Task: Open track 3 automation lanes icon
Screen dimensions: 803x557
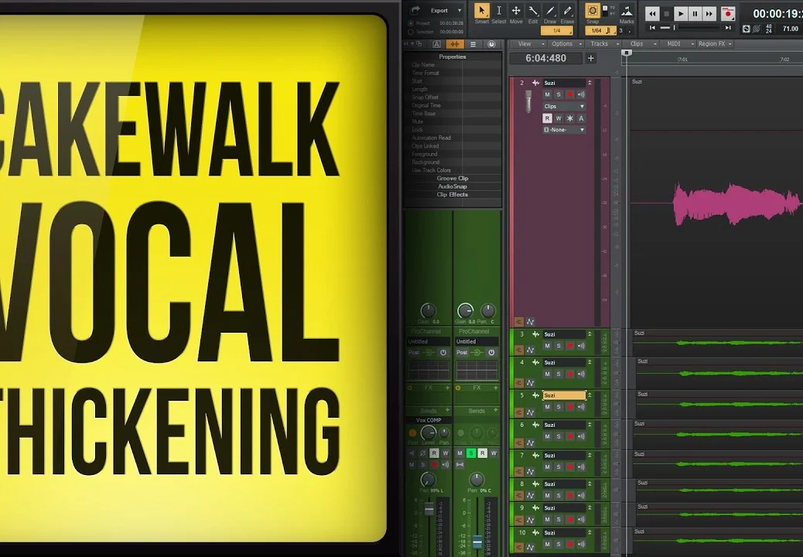Action: click(x=530, y=350)
